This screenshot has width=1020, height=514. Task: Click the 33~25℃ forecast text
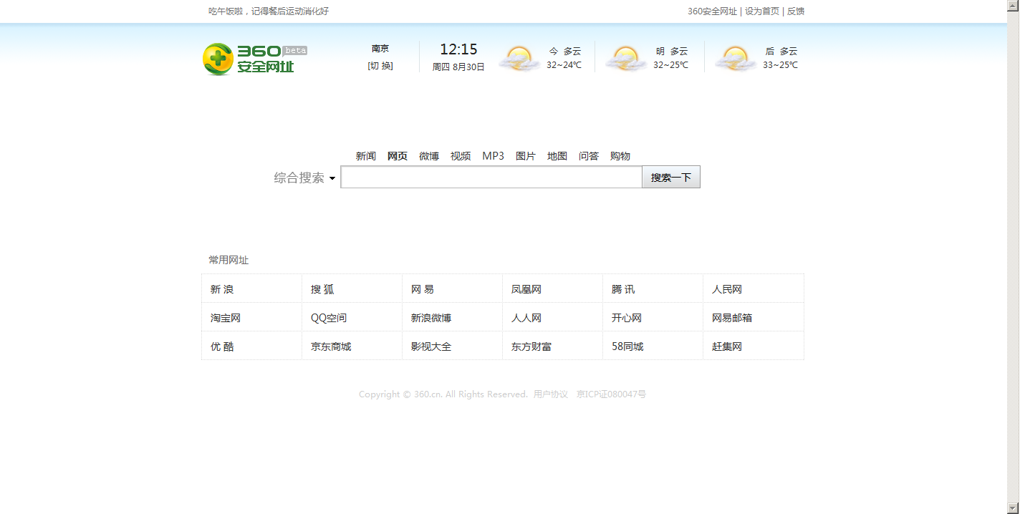780,65
